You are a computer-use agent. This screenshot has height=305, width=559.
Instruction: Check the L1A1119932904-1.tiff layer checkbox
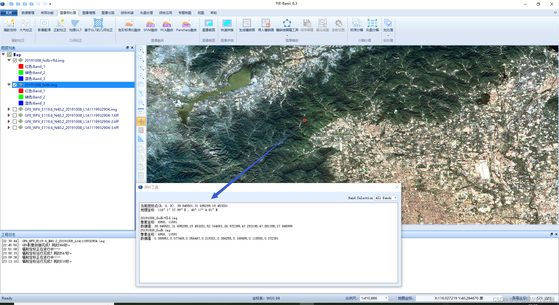pos(15,115)
